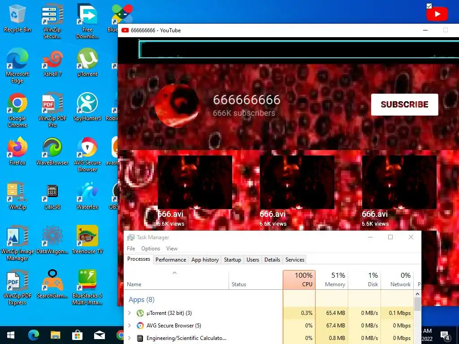Switch to the Performance tab
Screen dimensions: 459x344
click(x=171, y=260)
